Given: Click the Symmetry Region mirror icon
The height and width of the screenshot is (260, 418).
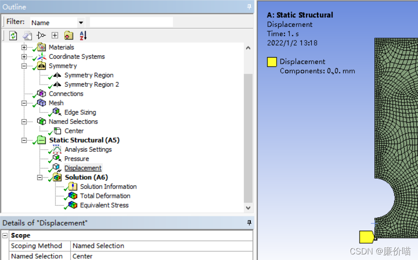Looking at the screenshot, I should (x=57, y=75).
